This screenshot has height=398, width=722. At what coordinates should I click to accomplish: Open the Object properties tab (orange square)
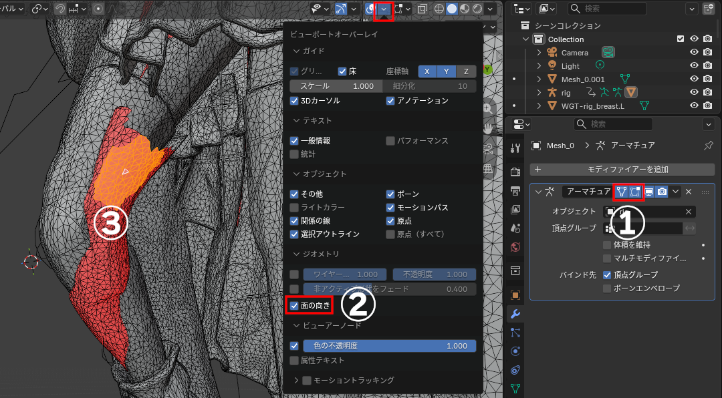click(x=515, y=295)
